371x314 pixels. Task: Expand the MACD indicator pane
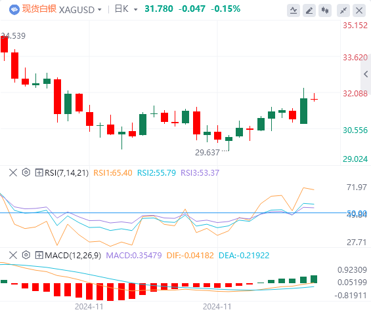coord(39,256)
